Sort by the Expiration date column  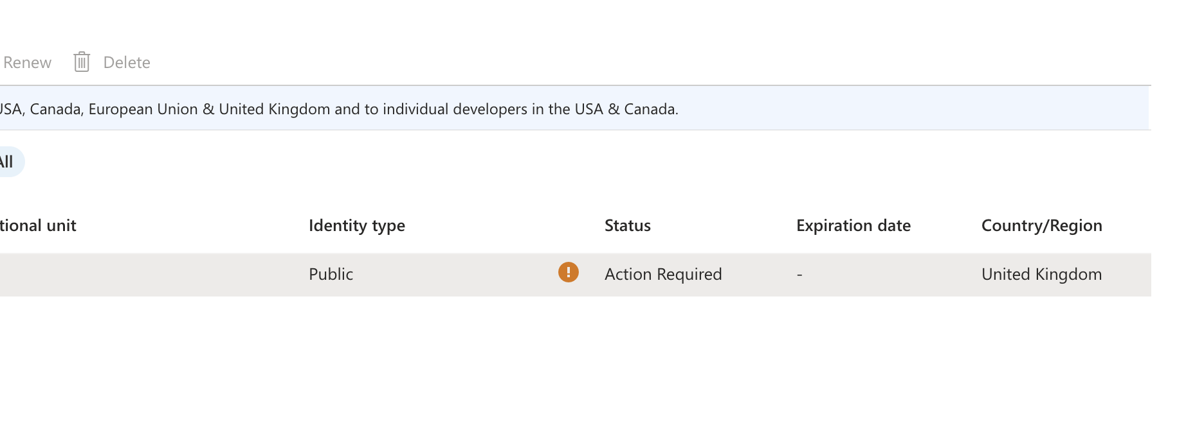pos(853,225)
